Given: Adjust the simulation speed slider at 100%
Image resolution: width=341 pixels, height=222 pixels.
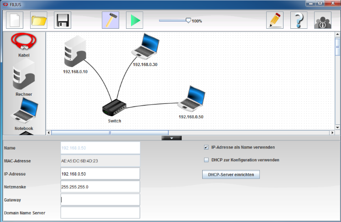Looking at the screenshot, I should [189, 21].
